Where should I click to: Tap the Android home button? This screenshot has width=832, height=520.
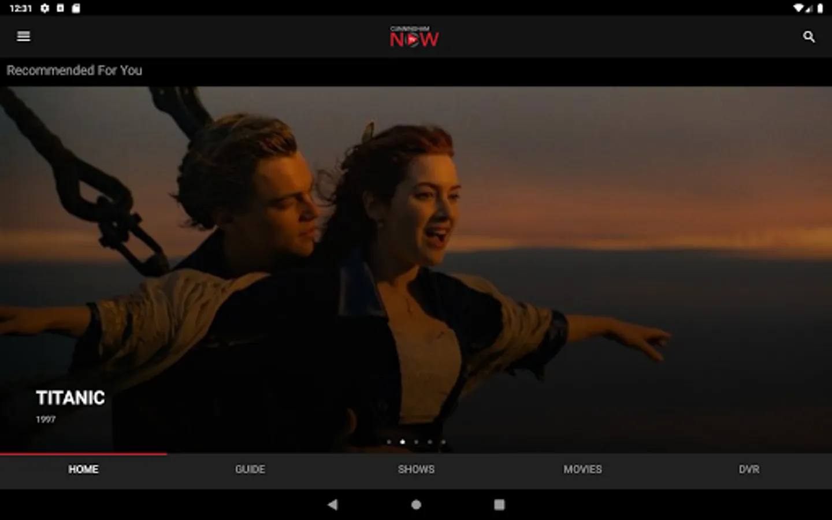(416, 505)
